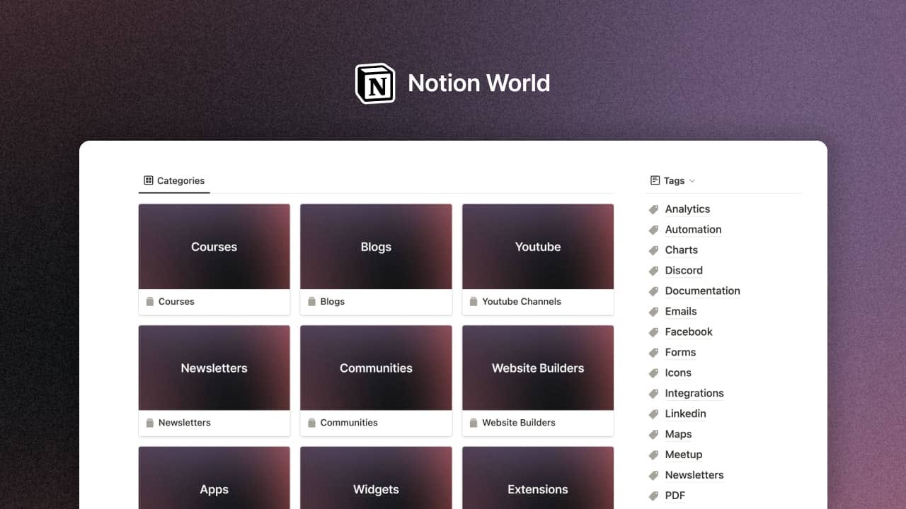Open the PDF tag link
This screenshot has width=906, height=509.
click(675, 496)
